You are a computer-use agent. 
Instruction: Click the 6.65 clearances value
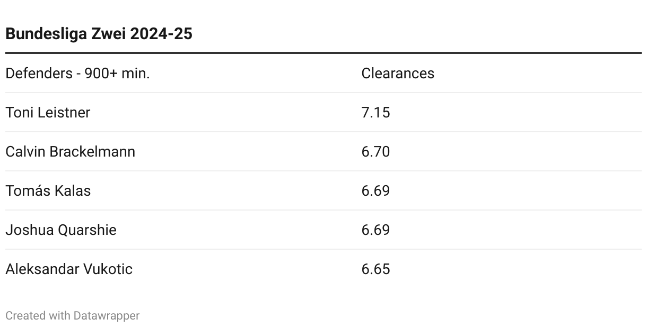click(375, 269)
